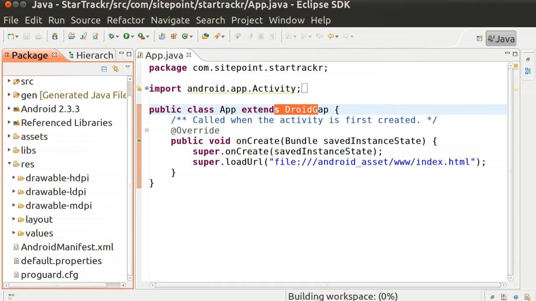Expand the drawable-hdpi folder
This screenshot has width=536, height=301.
[14, 177]
